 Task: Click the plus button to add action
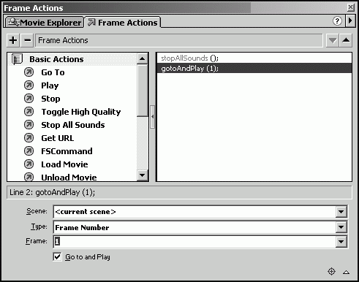[13, 40]
